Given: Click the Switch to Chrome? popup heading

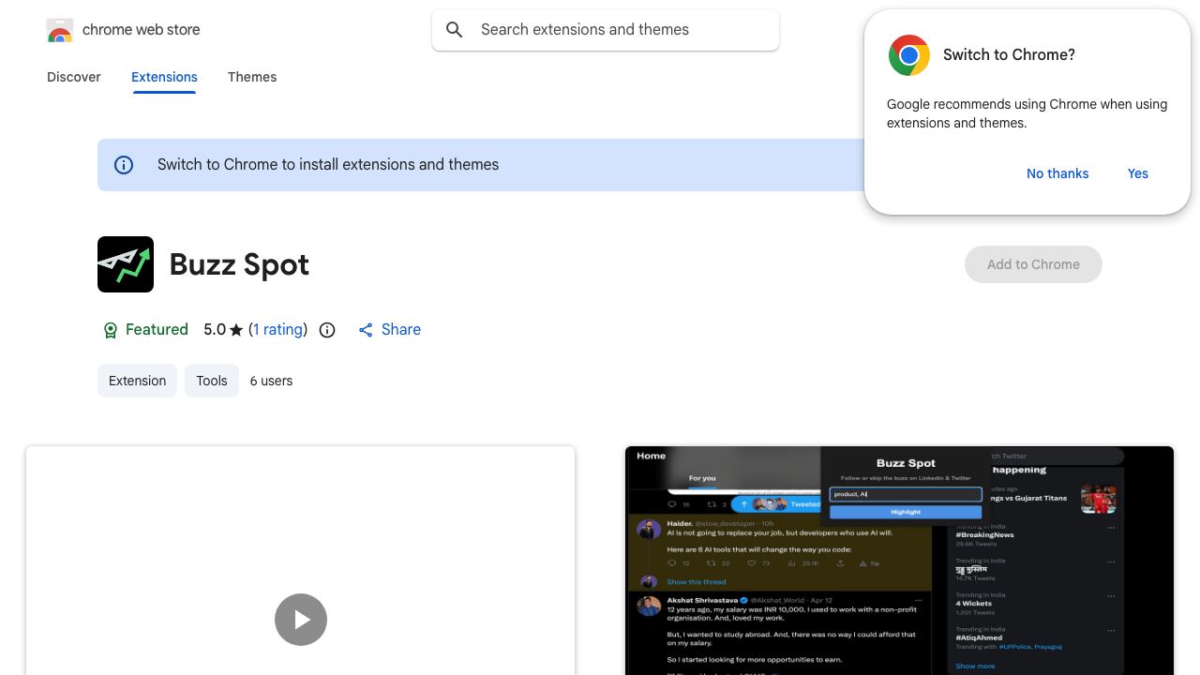Looking at the screenshot, I should (1009, 55).
